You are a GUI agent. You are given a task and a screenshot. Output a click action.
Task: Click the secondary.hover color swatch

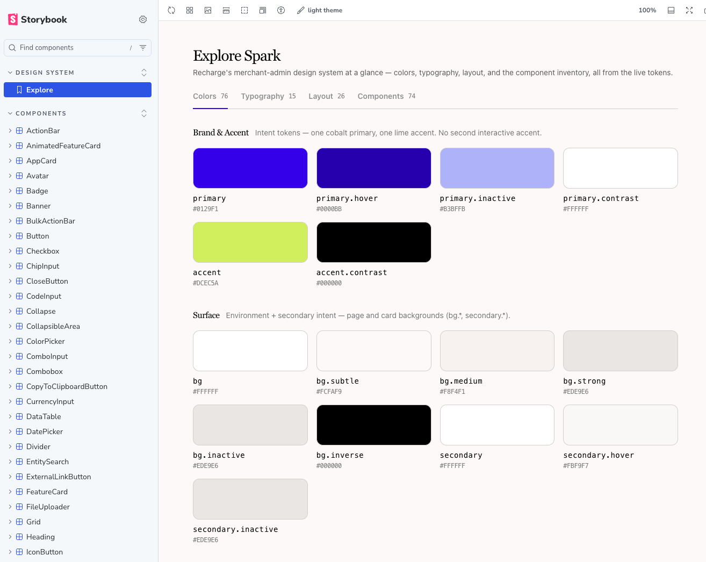[621, 425]
